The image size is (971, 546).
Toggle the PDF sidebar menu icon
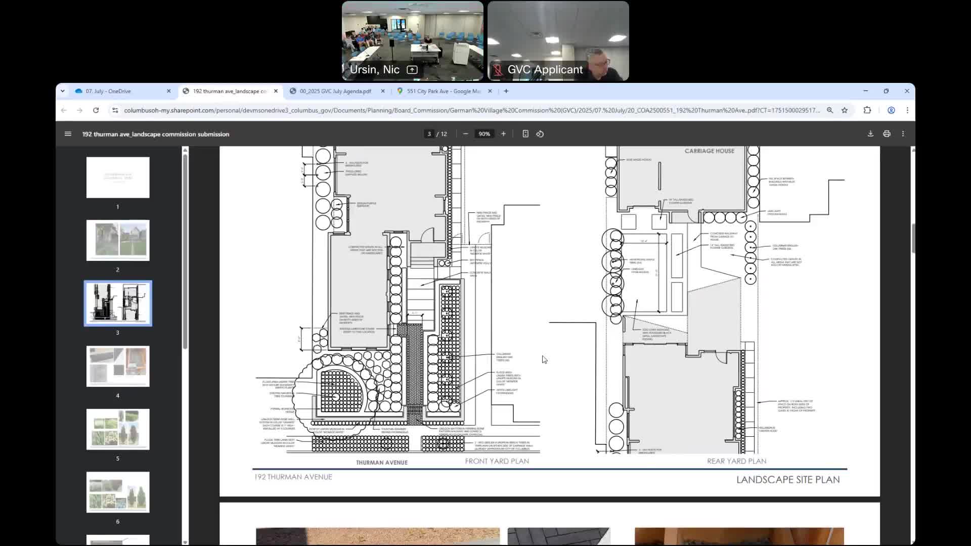point(68,134)
